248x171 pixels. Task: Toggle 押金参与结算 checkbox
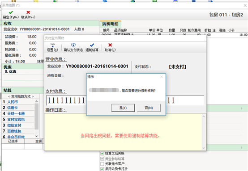(x=102, y=159)
